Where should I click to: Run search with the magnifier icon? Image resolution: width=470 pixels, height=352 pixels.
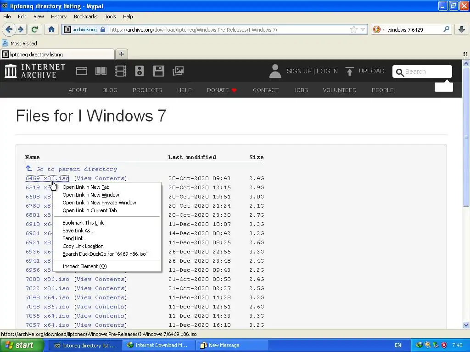pos(446,29)
